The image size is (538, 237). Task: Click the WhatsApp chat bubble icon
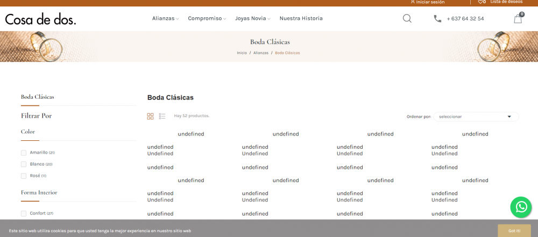521,207
